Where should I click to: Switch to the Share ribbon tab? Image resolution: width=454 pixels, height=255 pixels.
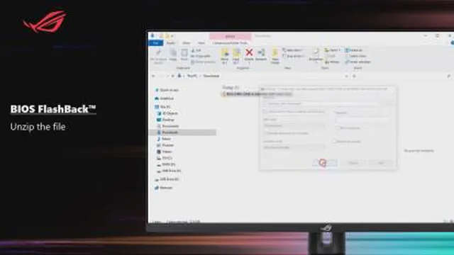click(186, 43)
